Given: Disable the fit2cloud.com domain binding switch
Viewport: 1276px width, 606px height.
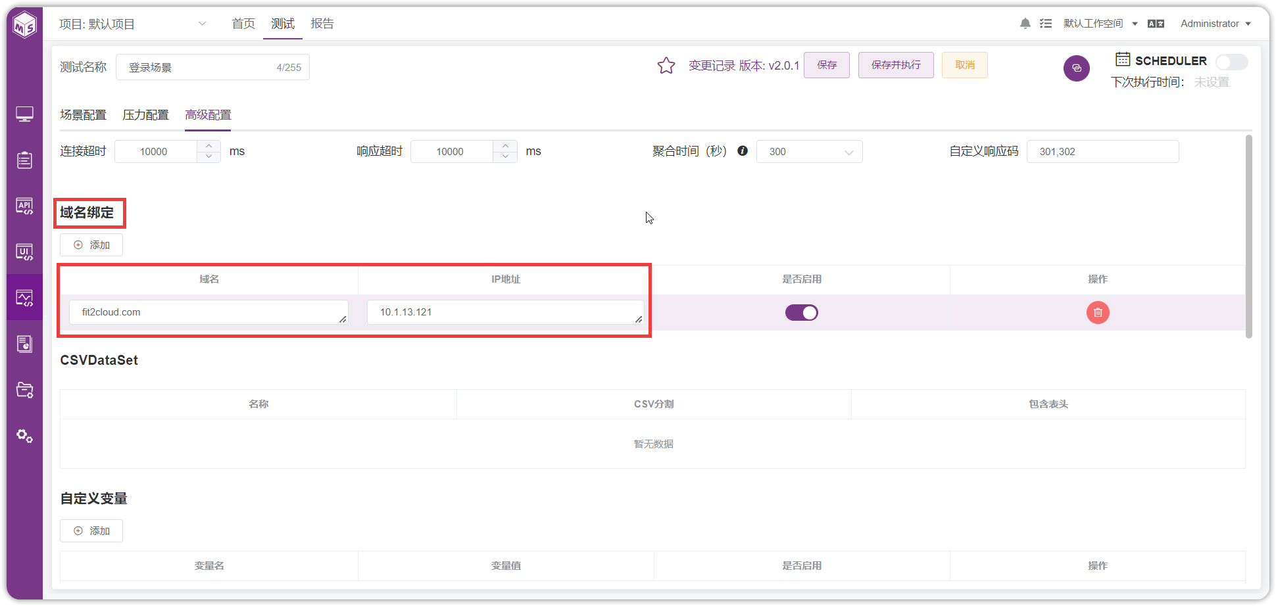Looking at the screenshot, I should pos(801,312).
